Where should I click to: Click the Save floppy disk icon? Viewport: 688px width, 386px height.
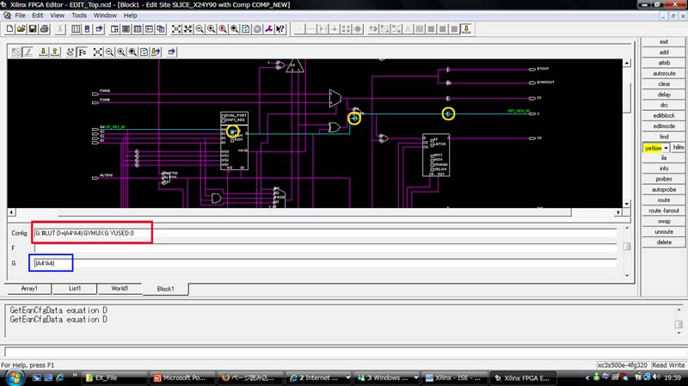click(x=33, y=29)
